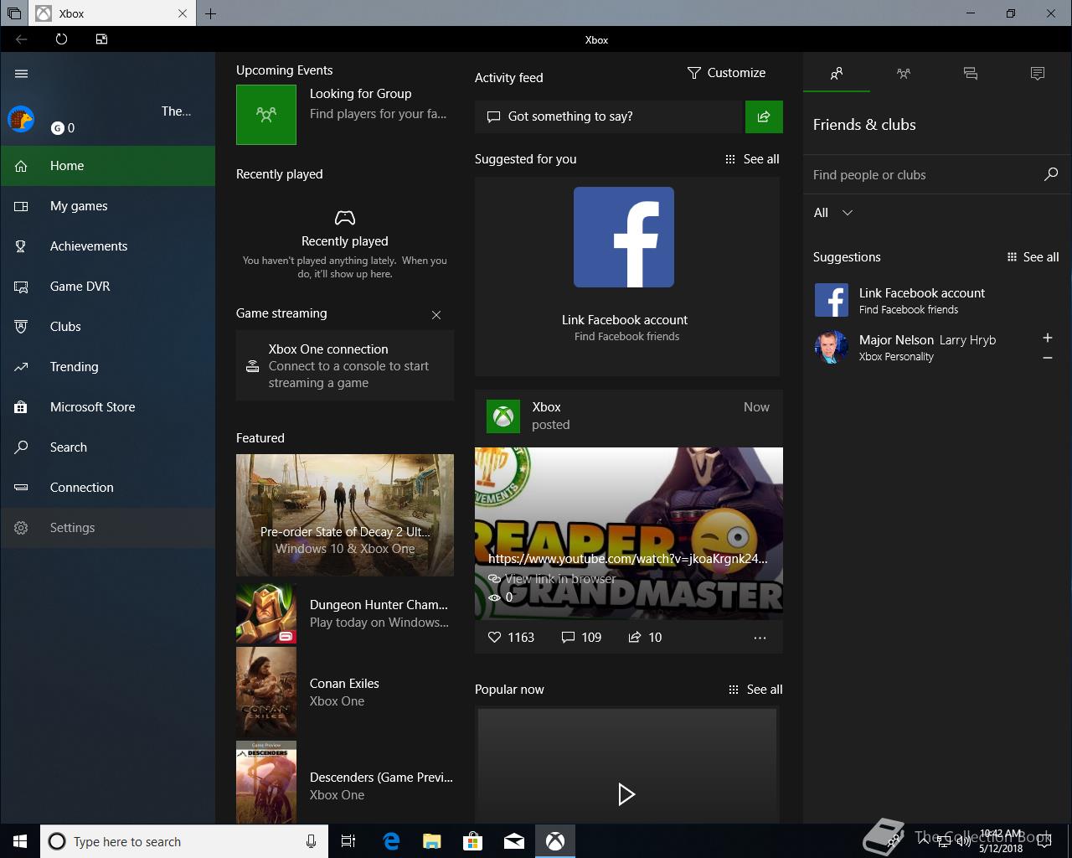Remove Major Nelson suggestion
1072x858 pixels.
1048,358
